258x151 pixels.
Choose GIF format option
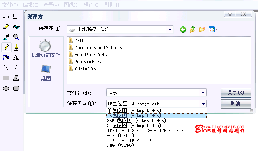(x=157, y=135)
